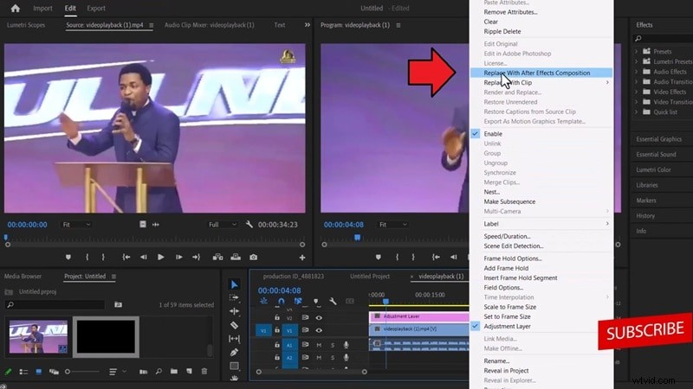Image resolution: width=693 pixels, height=389 pixels.
Task: Step forward one frame in Source monitor
Action: [178, 257]
